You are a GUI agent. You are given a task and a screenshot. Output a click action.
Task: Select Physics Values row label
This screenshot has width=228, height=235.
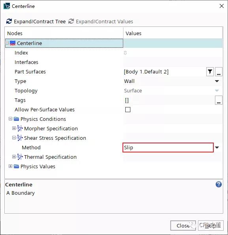click(38, 167)
